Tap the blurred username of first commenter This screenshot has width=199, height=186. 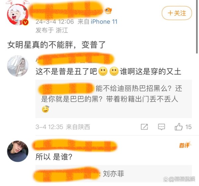point(76,59)
